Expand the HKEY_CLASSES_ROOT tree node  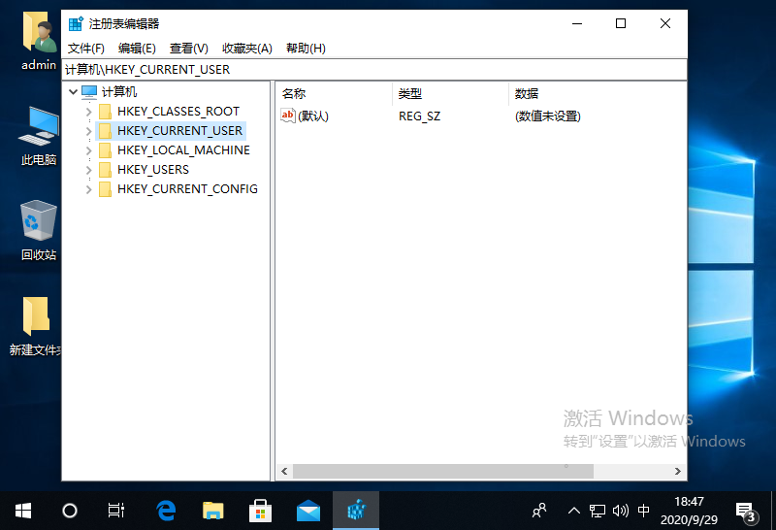coord(89,112)
